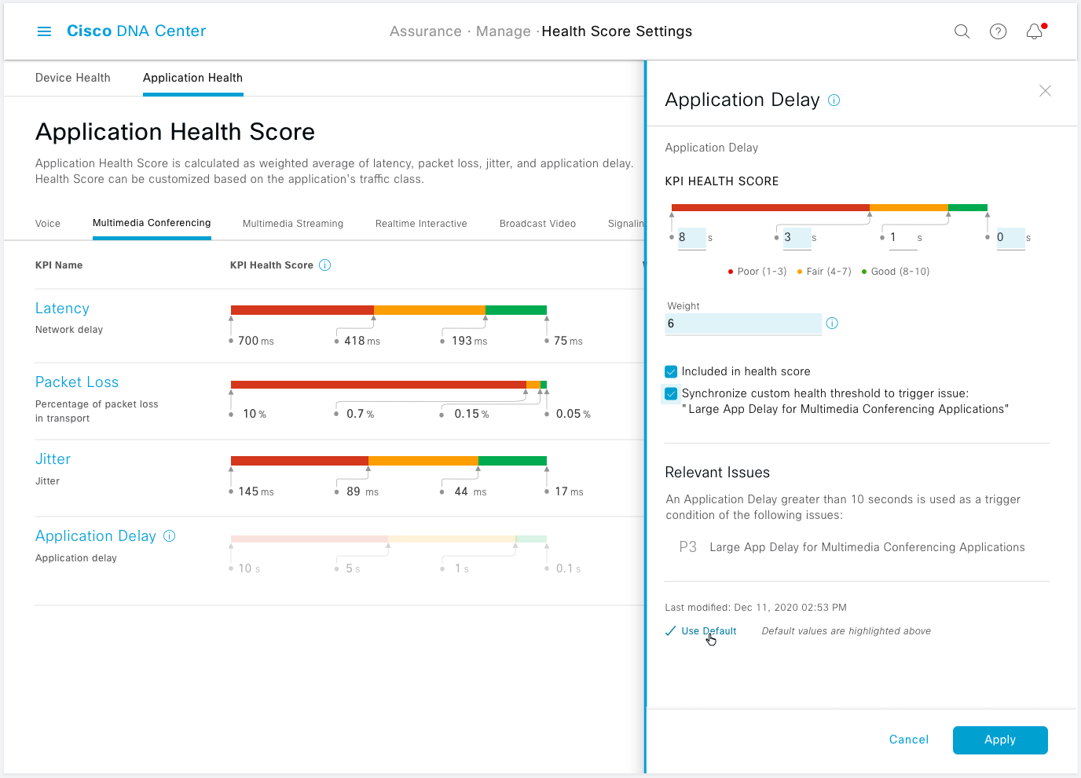The height and width of the screenshot is (778, 1081).
Task: Click info icon next to panel title Application Delay
Action: (x=834, y=100)
